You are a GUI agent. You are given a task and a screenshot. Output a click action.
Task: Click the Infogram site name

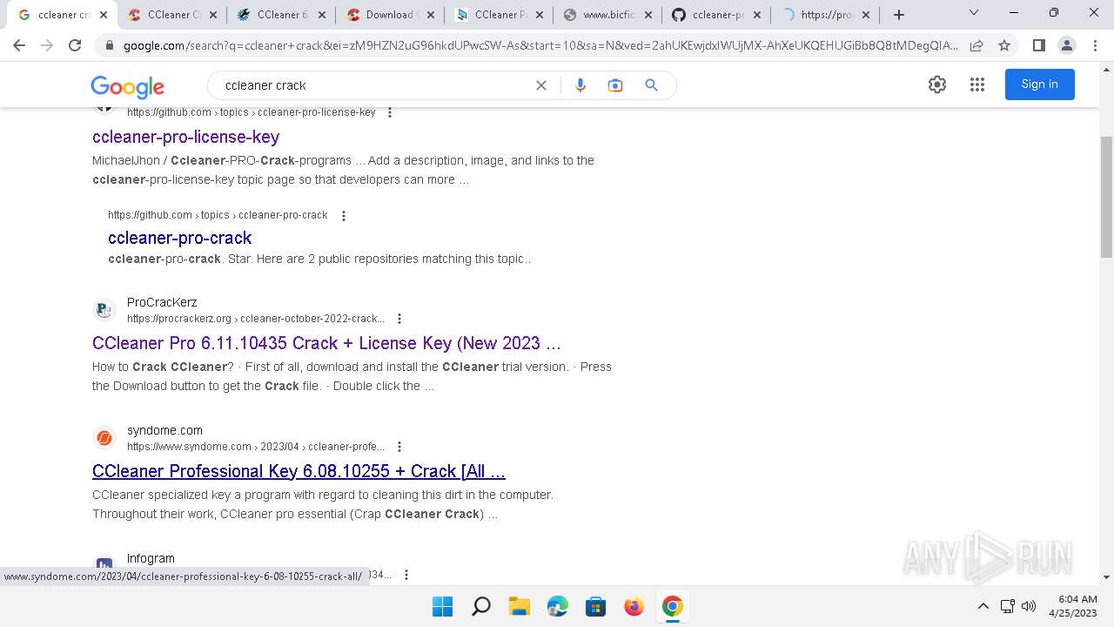pos(151,558)
